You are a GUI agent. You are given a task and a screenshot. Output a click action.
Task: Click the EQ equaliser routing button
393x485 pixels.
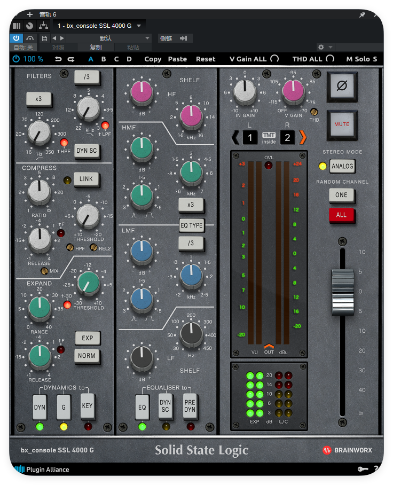142,408
